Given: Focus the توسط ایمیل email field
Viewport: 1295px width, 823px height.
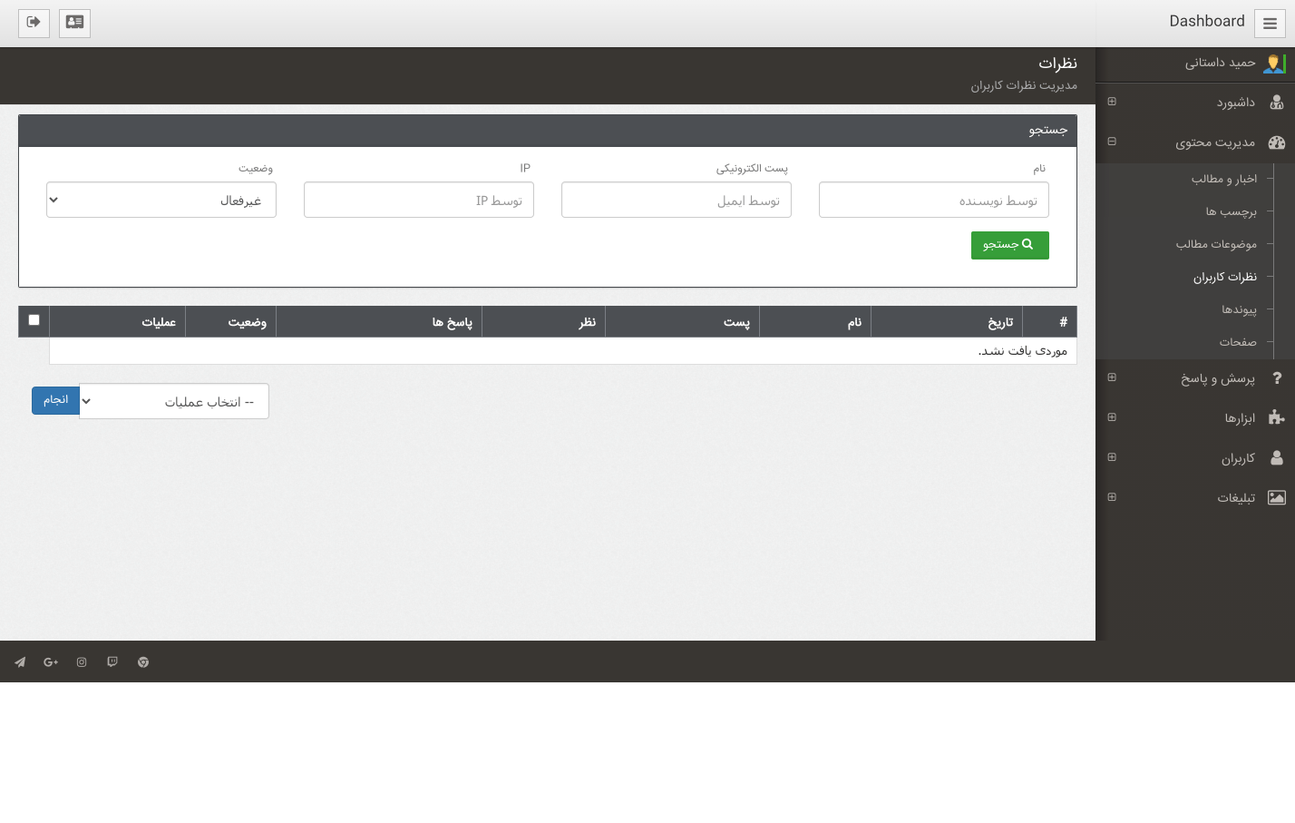Looking at the screenshot, I should (676, 201).
